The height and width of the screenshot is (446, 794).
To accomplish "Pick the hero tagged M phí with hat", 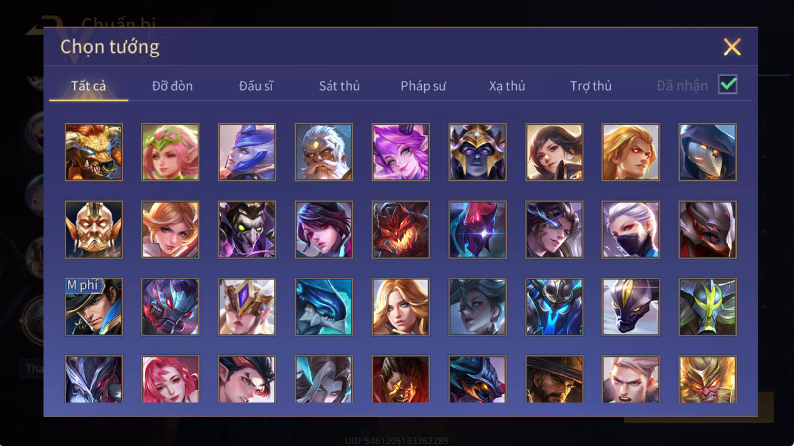I will click(x=93, y=307).
